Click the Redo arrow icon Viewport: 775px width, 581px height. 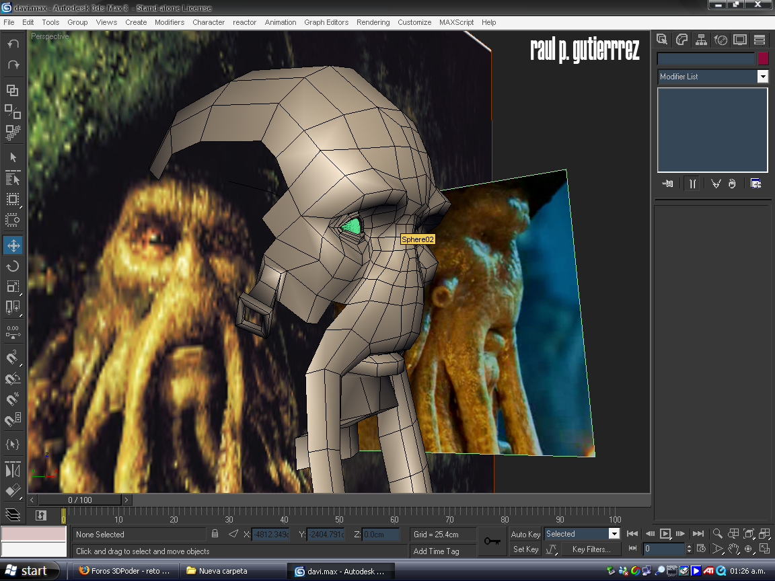[x=13, y=65]
